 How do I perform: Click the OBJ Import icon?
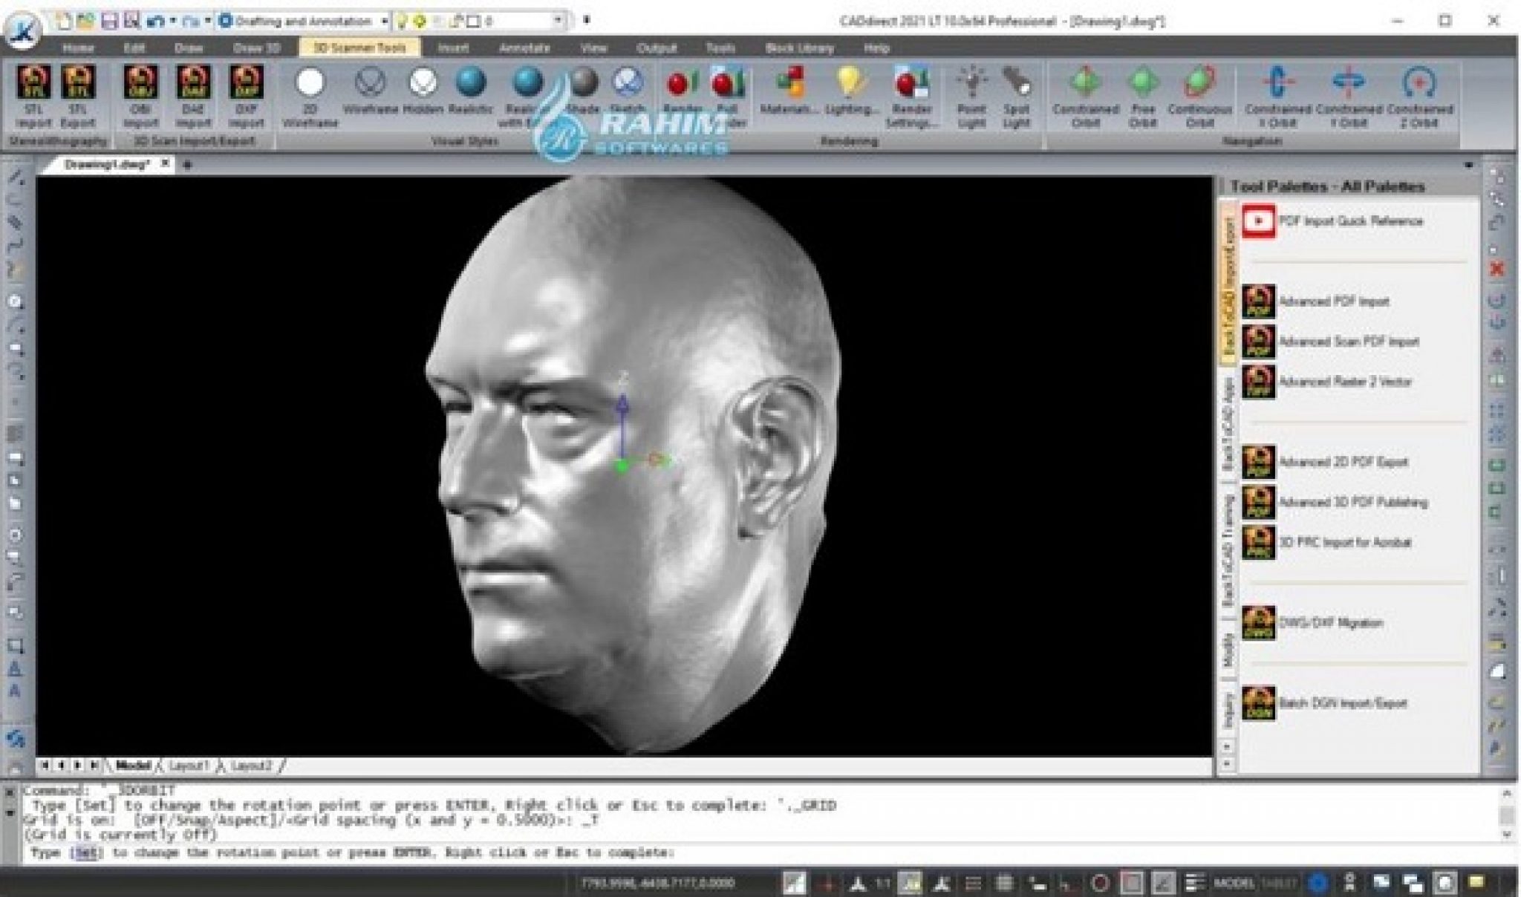click(x=140, y=83)
